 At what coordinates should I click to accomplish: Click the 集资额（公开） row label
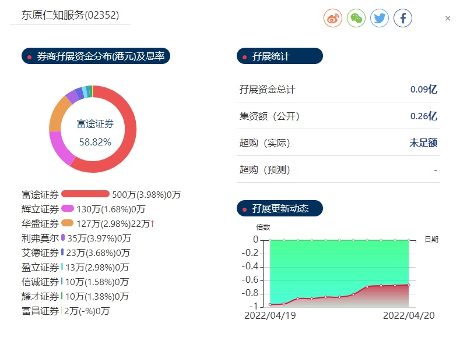pos(269,116)
